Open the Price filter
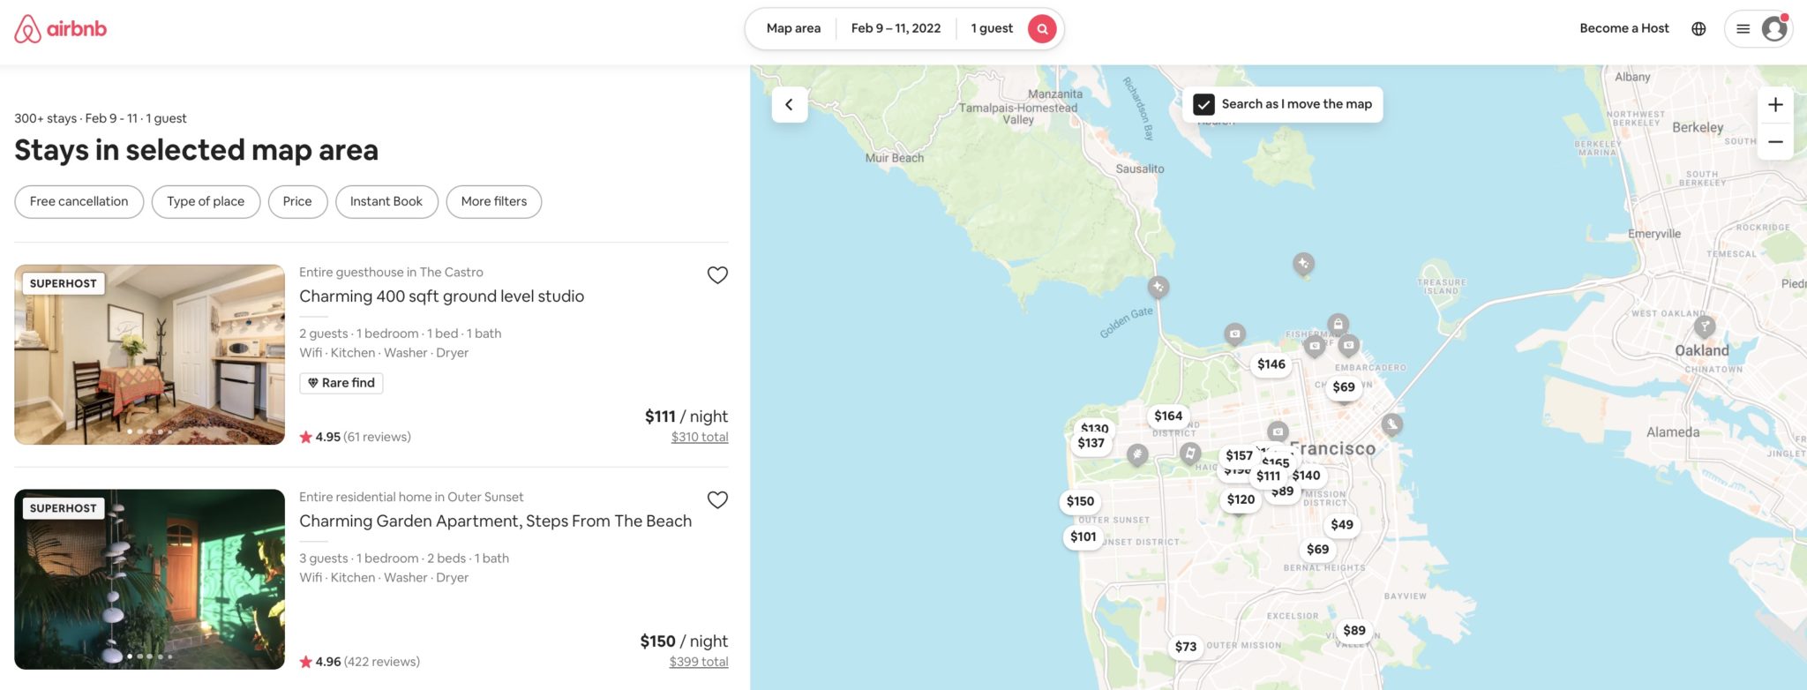The width and height of the screenshot is (1807, 690). [297, 201]
